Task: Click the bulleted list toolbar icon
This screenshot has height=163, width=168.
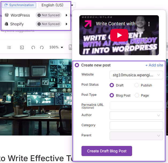Action: [9, 47]
